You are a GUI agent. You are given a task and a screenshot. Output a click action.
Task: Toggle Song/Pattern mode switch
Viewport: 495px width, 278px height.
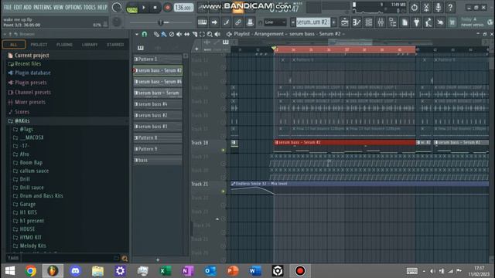132,8
